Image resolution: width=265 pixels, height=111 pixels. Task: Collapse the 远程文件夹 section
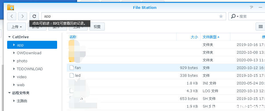pyautogui.click(x=9, y=93)
